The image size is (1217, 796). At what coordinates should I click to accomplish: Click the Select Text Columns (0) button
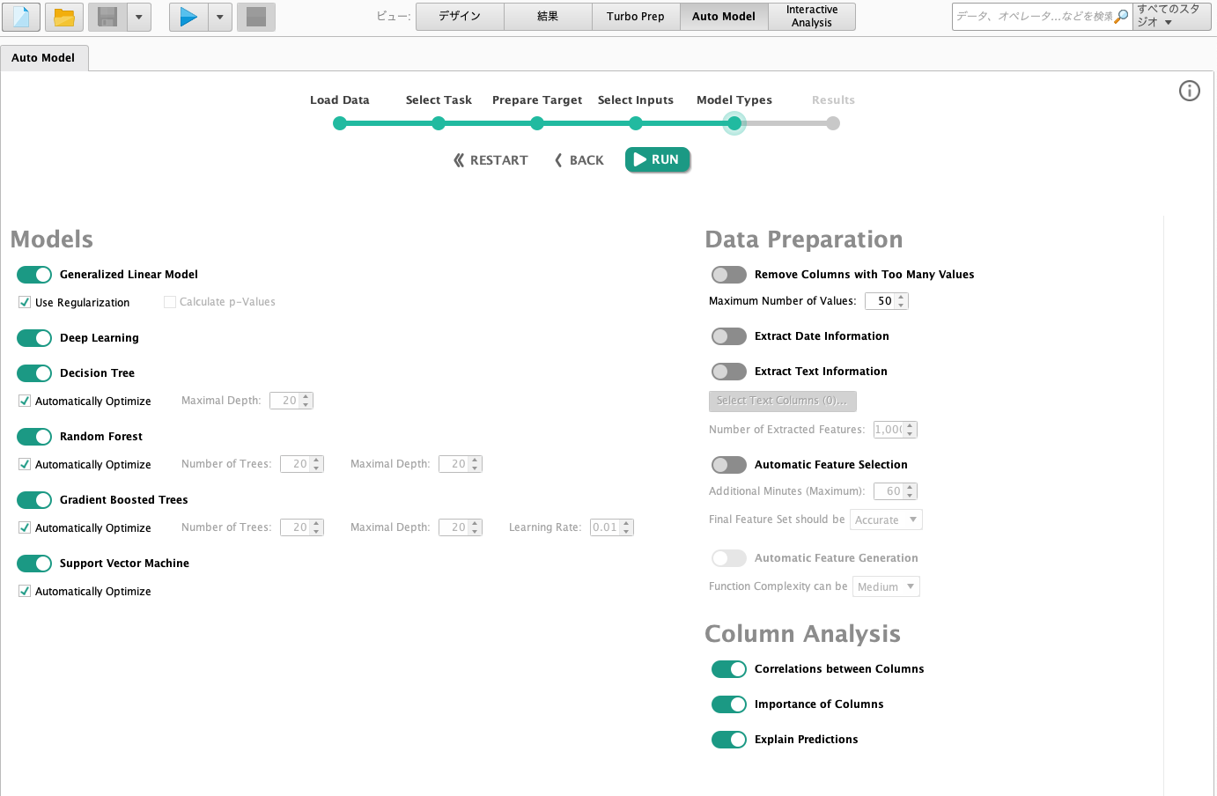[x=782, y=401]
